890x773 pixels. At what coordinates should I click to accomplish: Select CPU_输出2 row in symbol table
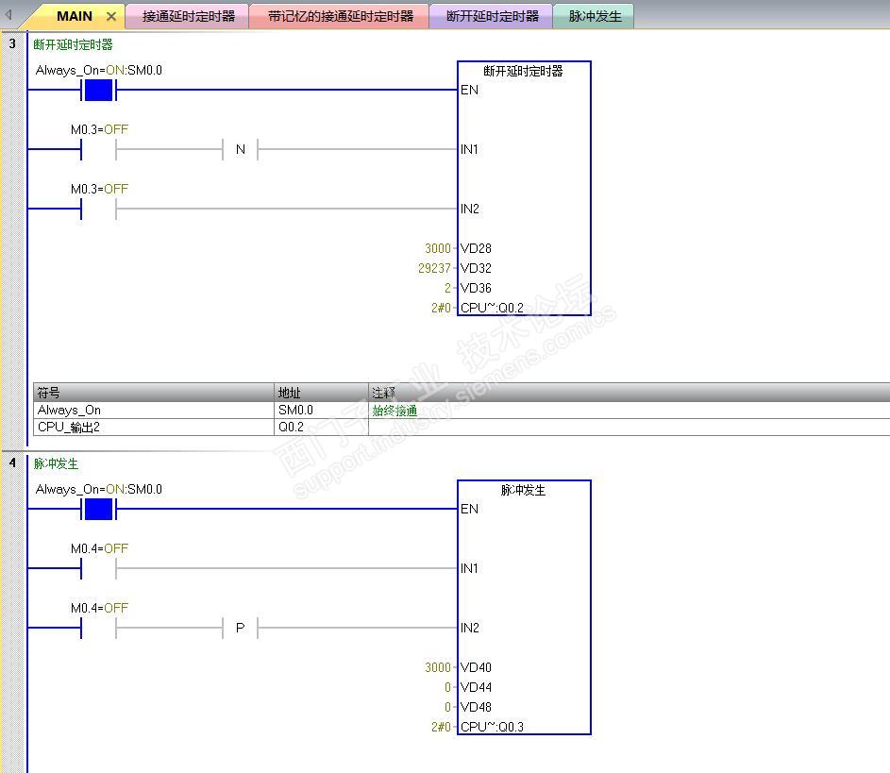pyautogui.click(x=462, y=428)
